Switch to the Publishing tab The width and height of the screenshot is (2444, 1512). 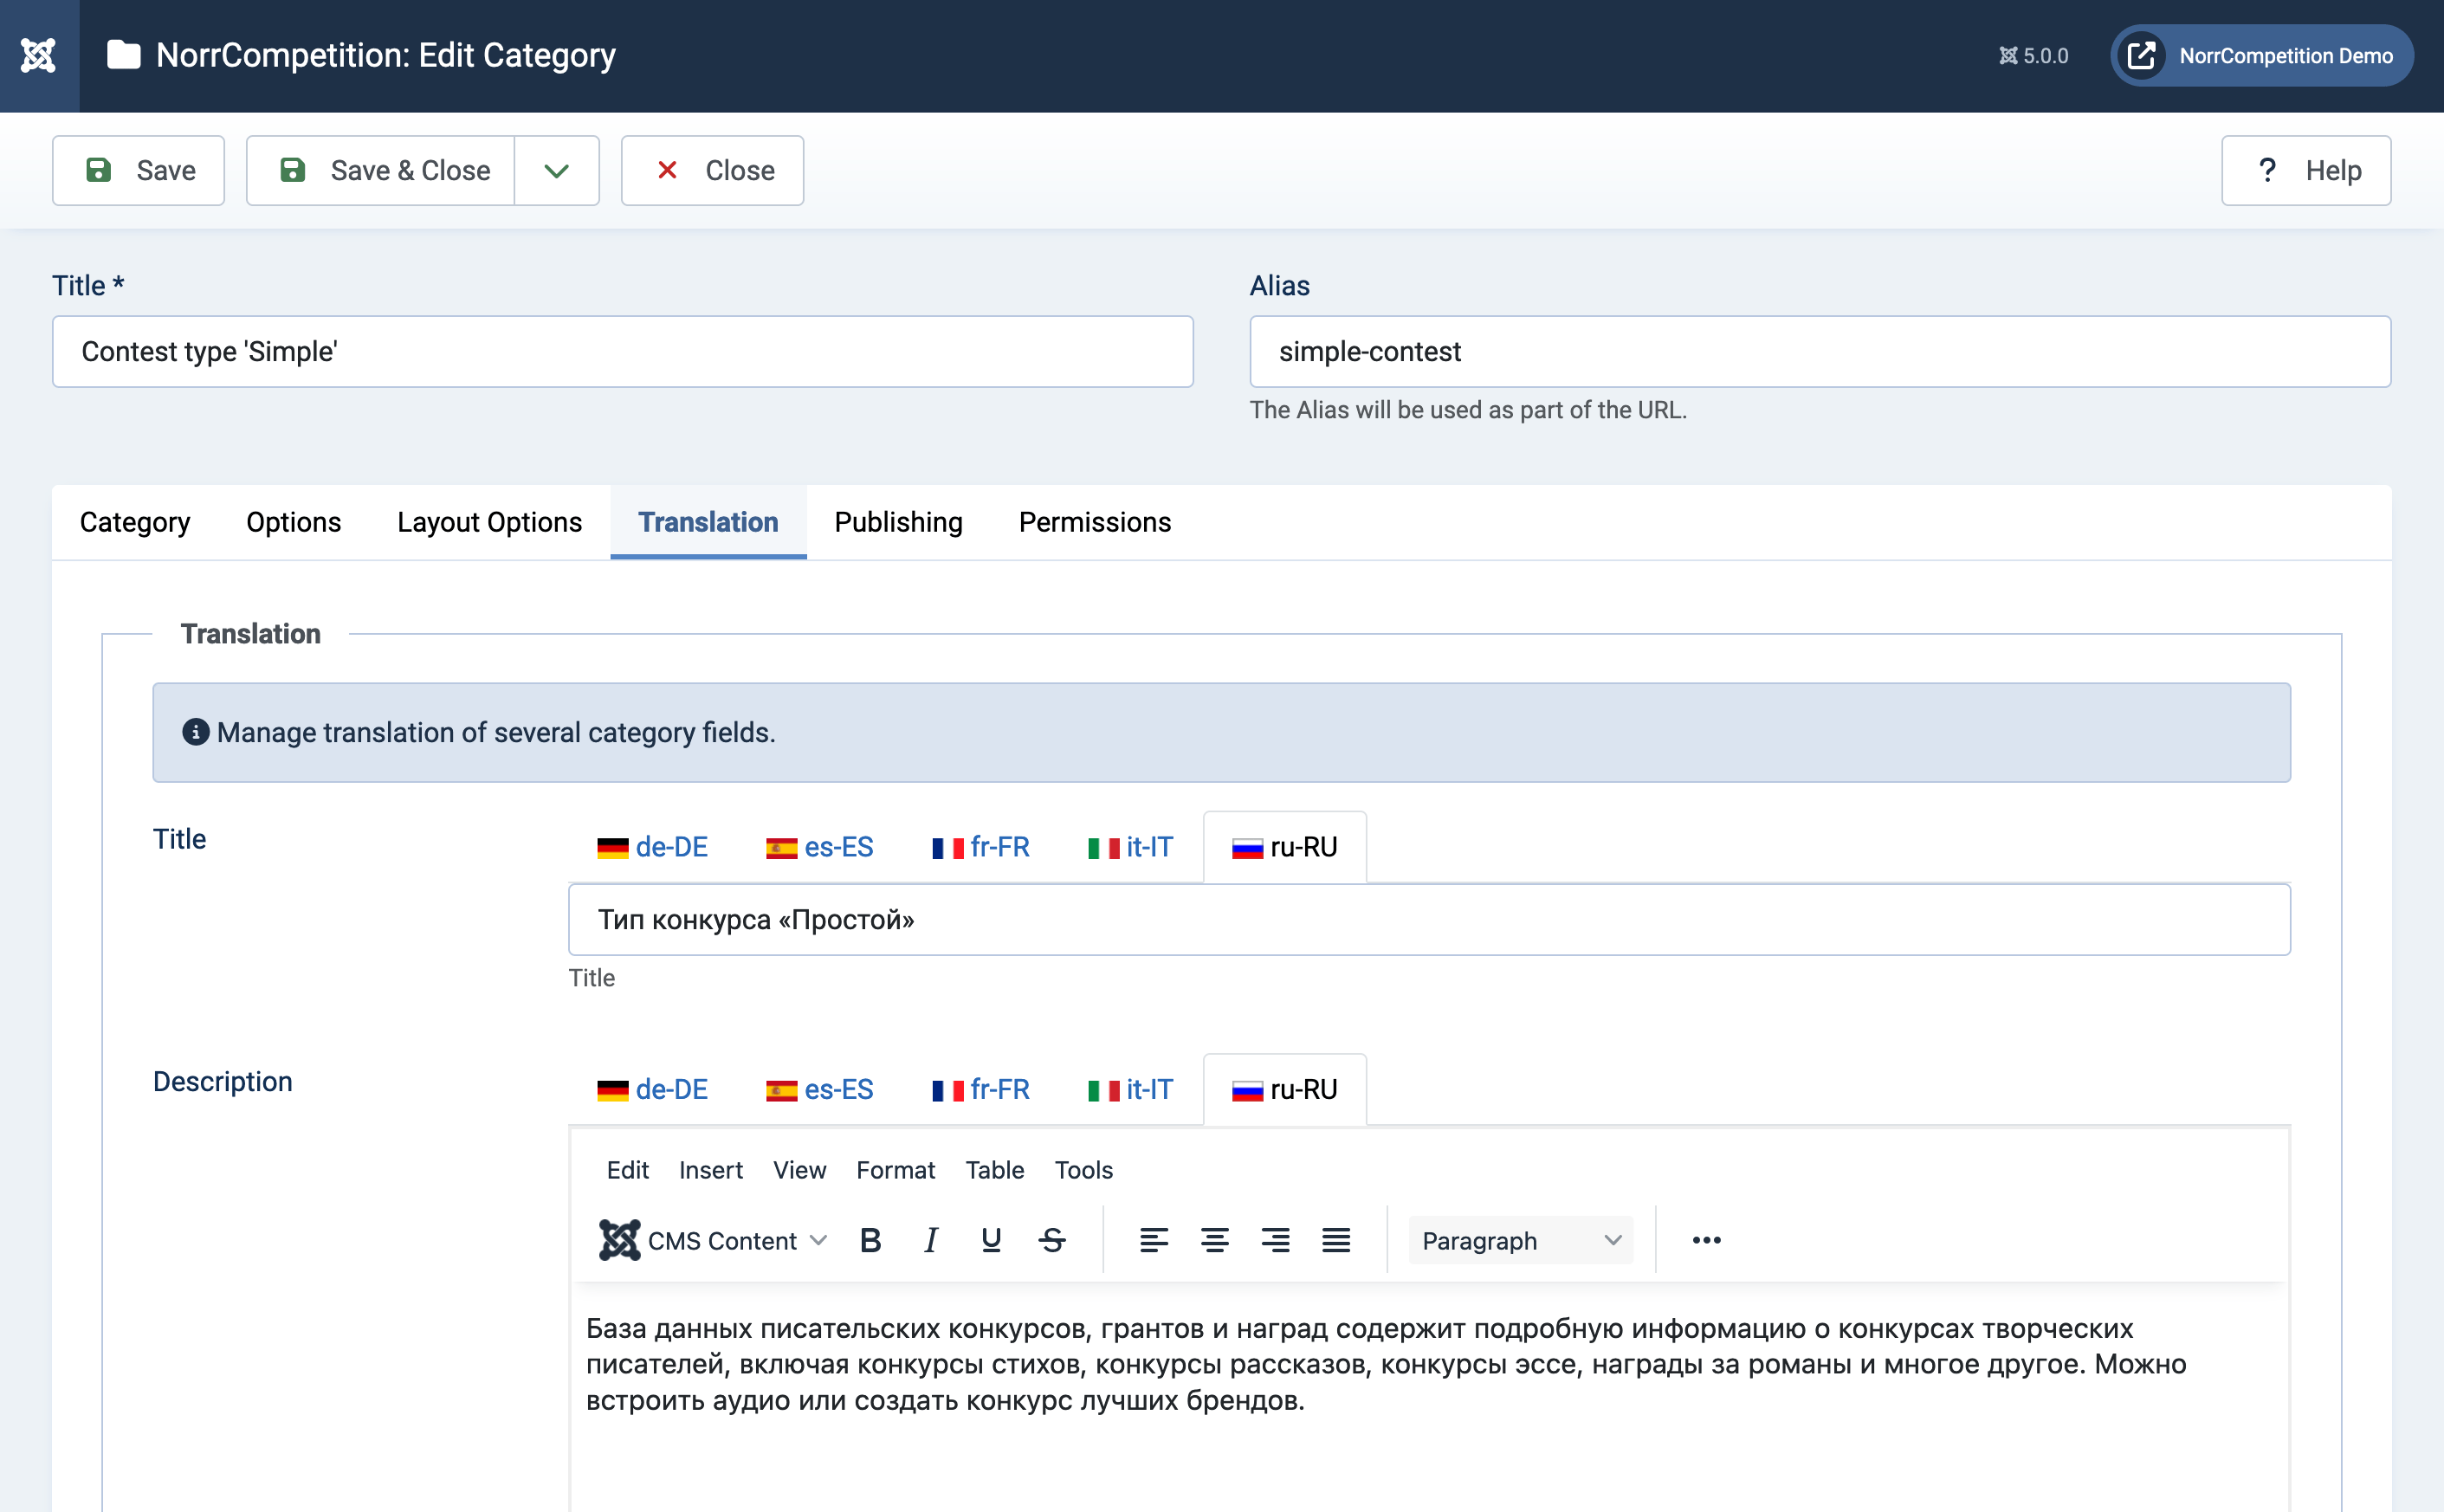pyautogui.click(x=898, y=522)
